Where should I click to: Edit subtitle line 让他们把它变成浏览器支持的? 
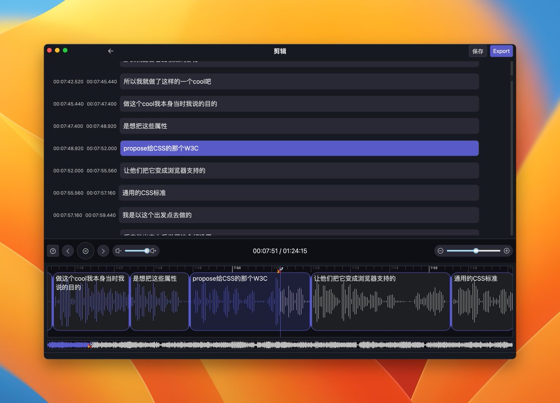pyautogui.click(x=300, y=170)
